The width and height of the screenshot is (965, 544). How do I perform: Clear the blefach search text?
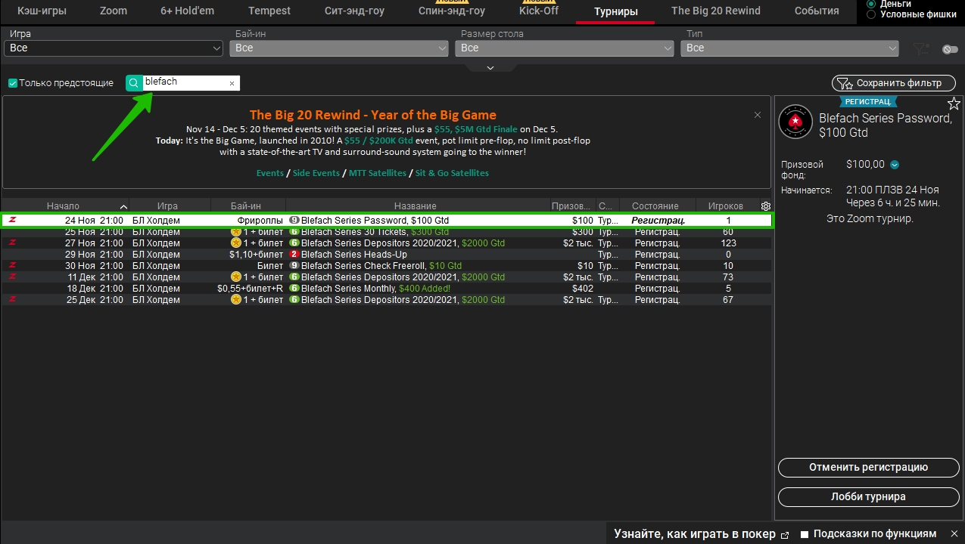pyautogui.click(x=232, y=83)
